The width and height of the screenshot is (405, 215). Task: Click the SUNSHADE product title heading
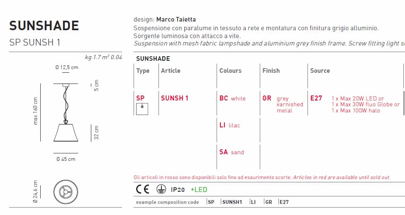(x=44, y=26)
